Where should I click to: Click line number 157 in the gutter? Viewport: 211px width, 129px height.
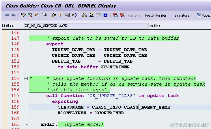pos(15,96)
